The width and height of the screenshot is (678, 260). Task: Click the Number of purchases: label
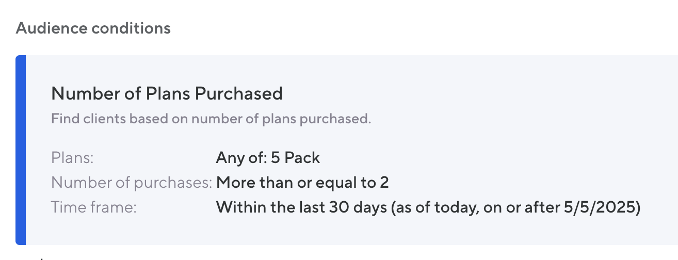(132, 182)
